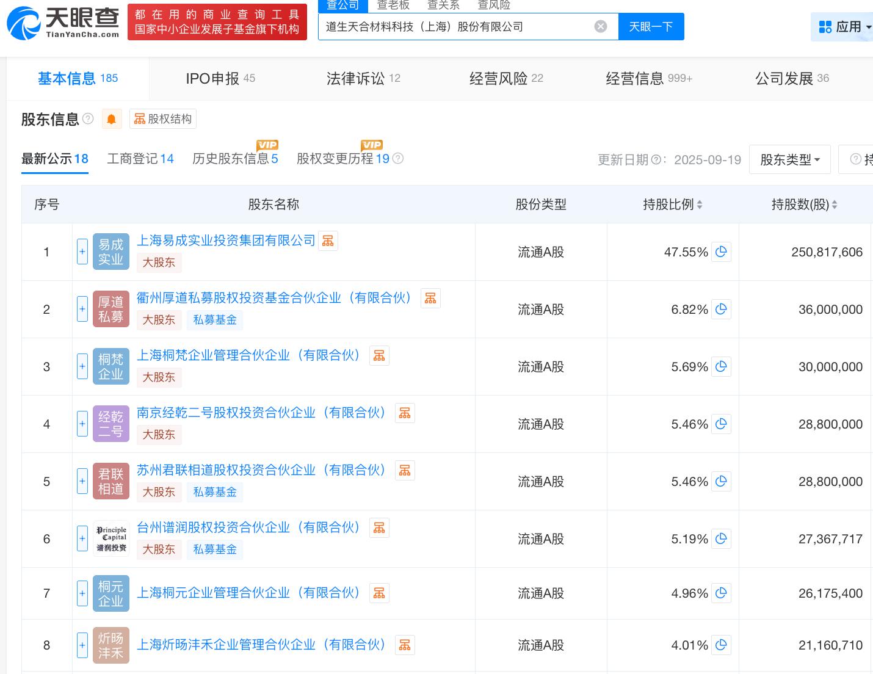873x674 pixels.
Task: Select 工商登记 sub-tab
Action: pyautogui.click(x=140, y=159)
